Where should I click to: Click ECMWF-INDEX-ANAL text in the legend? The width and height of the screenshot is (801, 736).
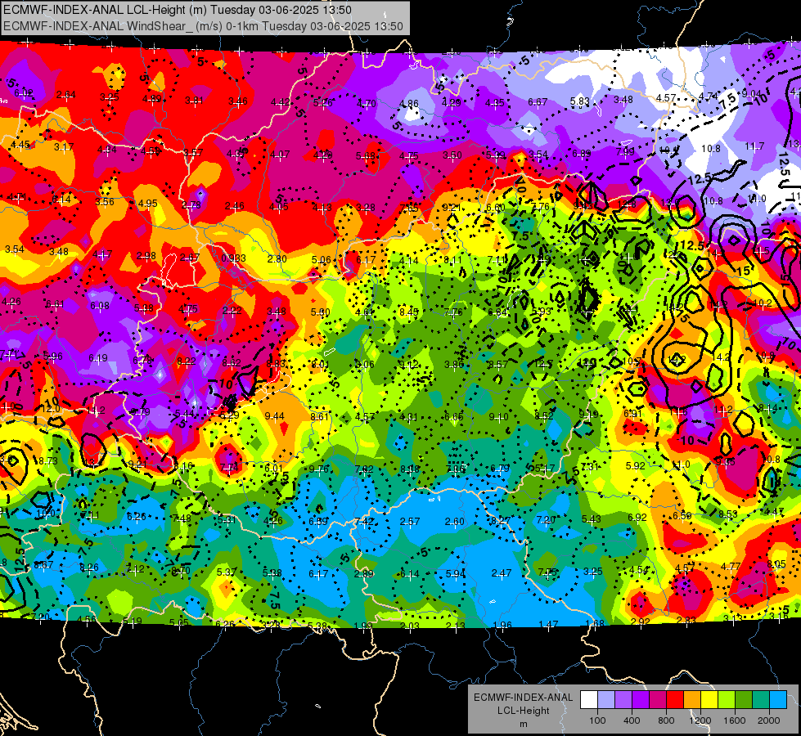click(x=523, y=698)
